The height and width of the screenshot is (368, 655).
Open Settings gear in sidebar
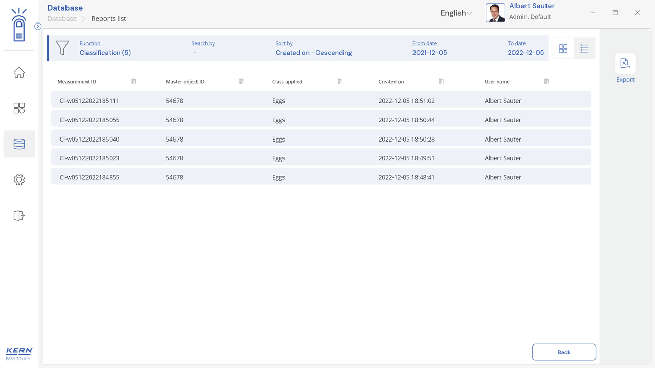pos(19,180)
